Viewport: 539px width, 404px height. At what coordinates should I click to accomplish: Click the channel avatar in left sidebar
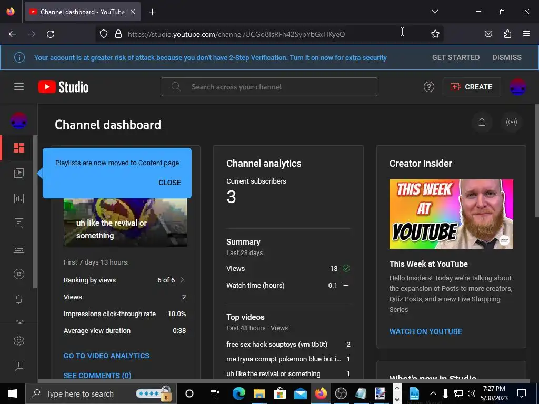pyautogui.click(x=19, y=120)
